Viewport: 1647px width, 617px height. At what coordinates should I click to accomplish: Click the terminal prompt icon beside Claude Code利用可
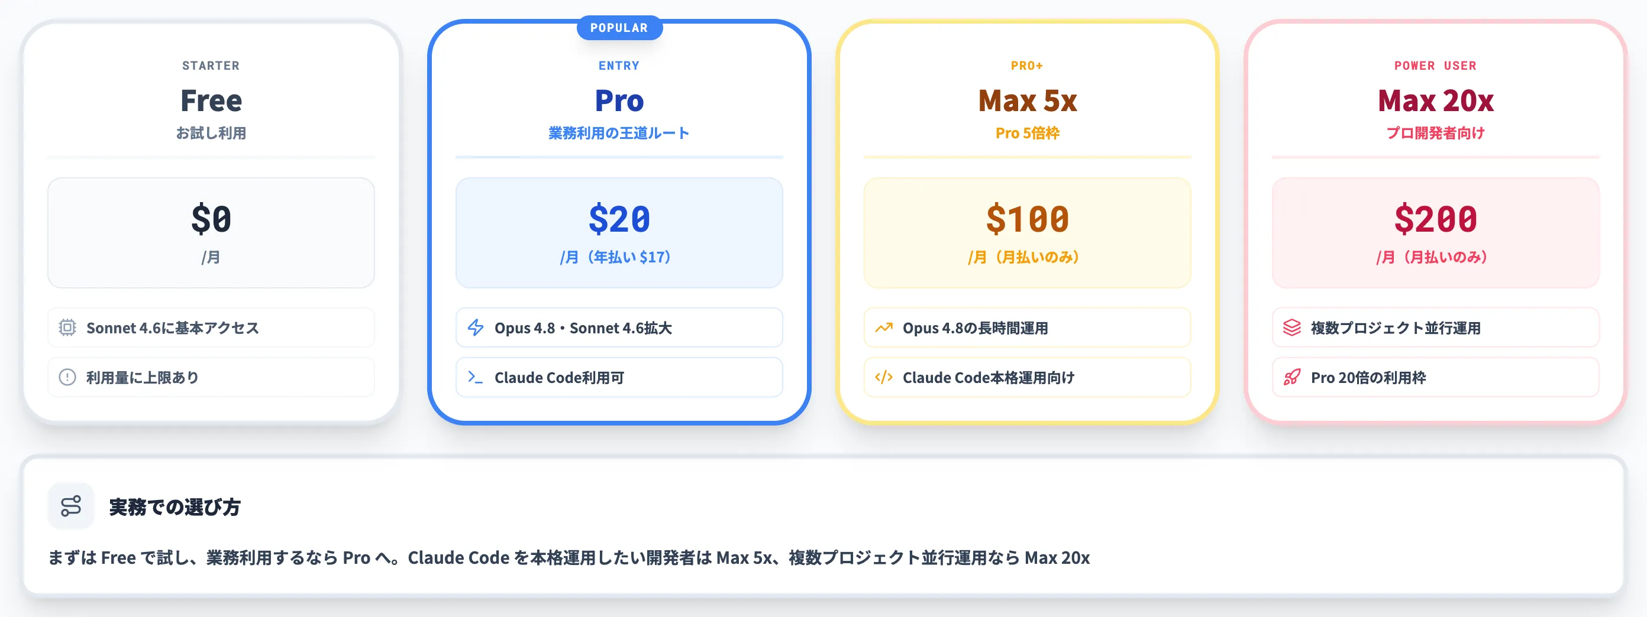(475, 378)
